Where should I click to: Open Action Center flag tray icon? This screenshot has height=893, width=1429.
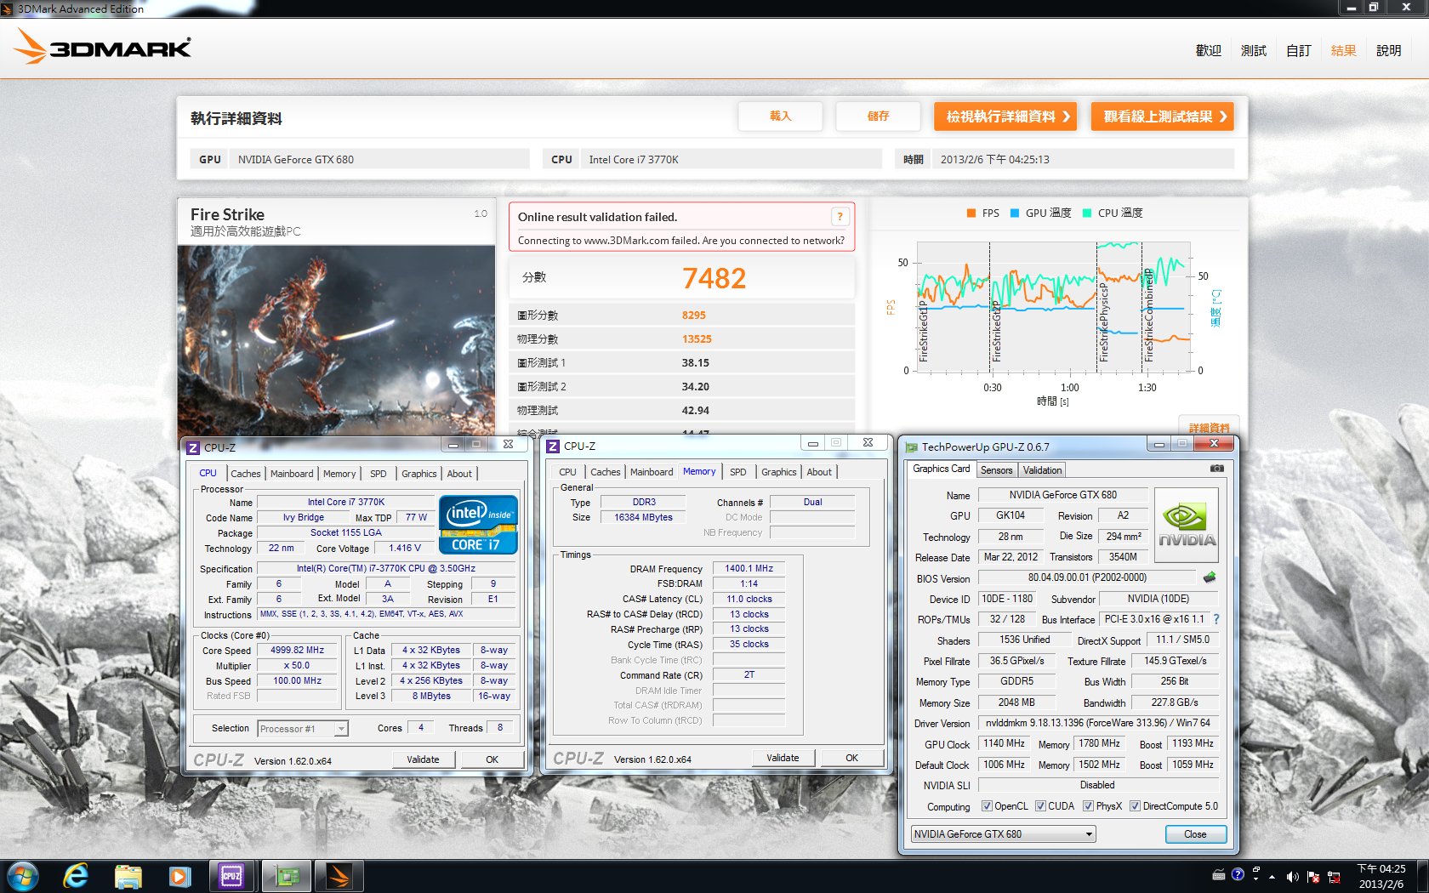pyautogui.click(x=1312, y=876)
